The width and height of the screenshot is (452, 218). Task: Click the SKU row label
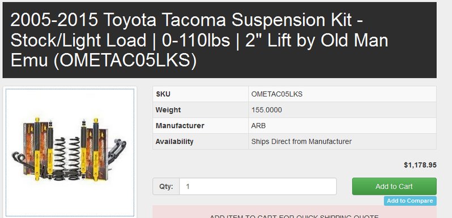pyautogui.click(x=163, y=94)
